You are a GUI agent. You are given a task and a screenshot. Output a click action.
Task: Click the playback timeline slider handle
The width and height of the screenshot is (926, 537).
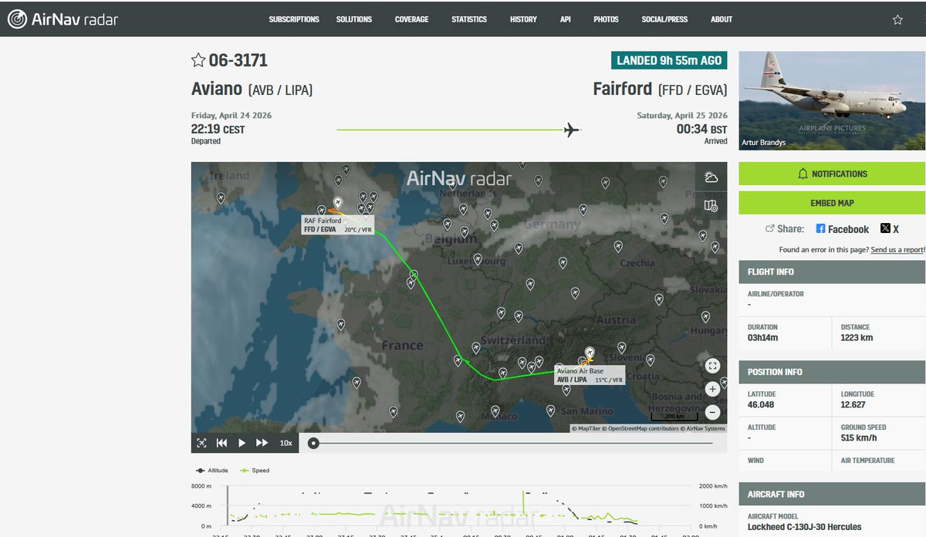(313, 443)
